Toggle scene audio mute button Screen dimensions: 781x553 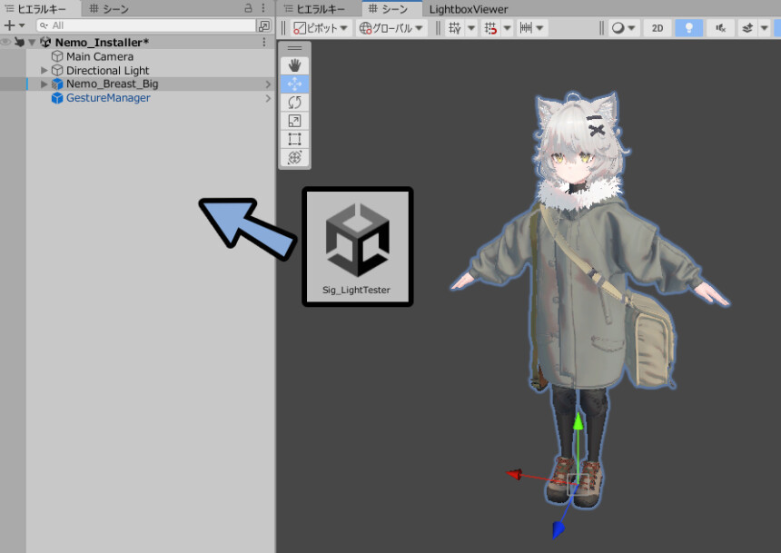click(x=720, y=28)
